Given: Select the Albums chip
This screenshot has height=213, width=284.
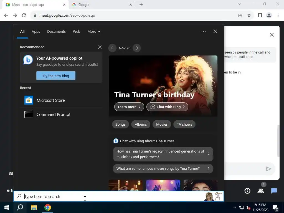Looking at the screenshot, I should click(x=141, y=125).
